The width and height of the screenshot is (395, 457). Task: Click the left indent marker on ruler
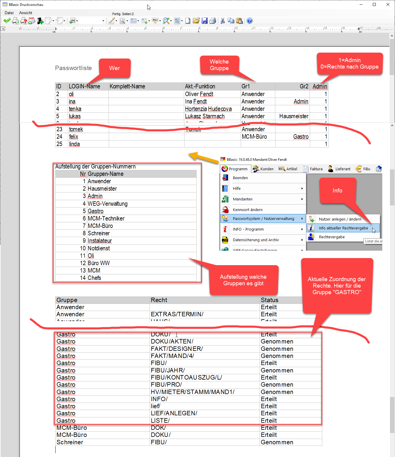(x=56, y=29)
